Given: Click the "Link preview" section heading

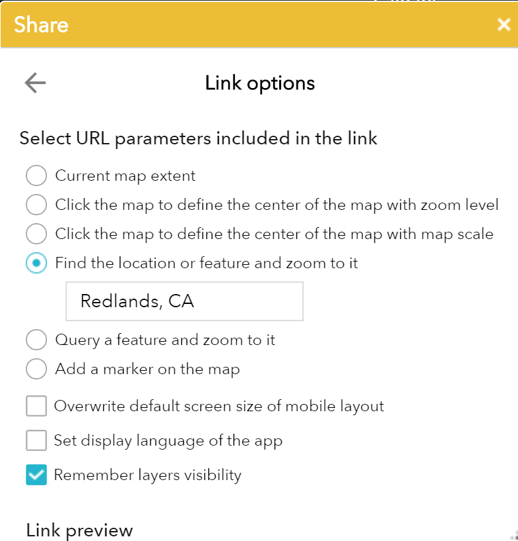Looking at the screenshot, I should tap(79, 530).
